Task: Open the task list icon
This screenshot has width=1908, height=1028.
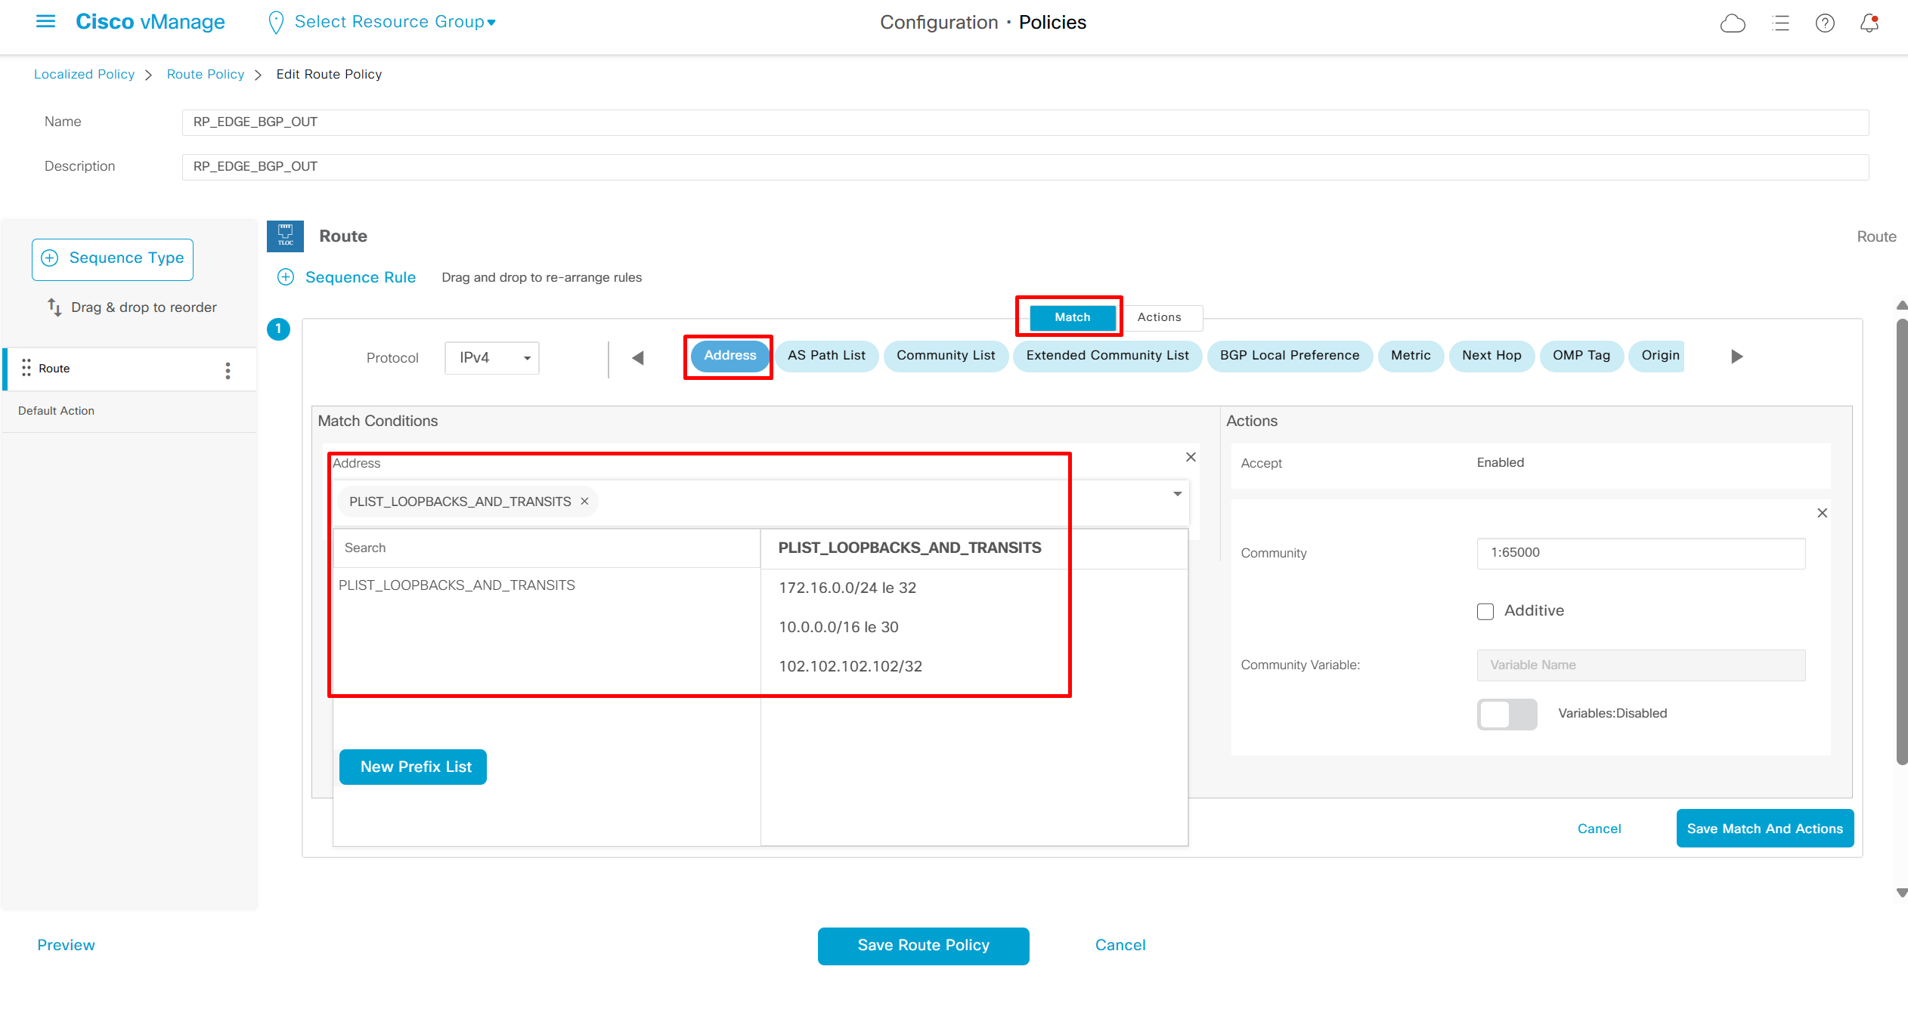Action: pyautogui.click(x=1780, y=23)
